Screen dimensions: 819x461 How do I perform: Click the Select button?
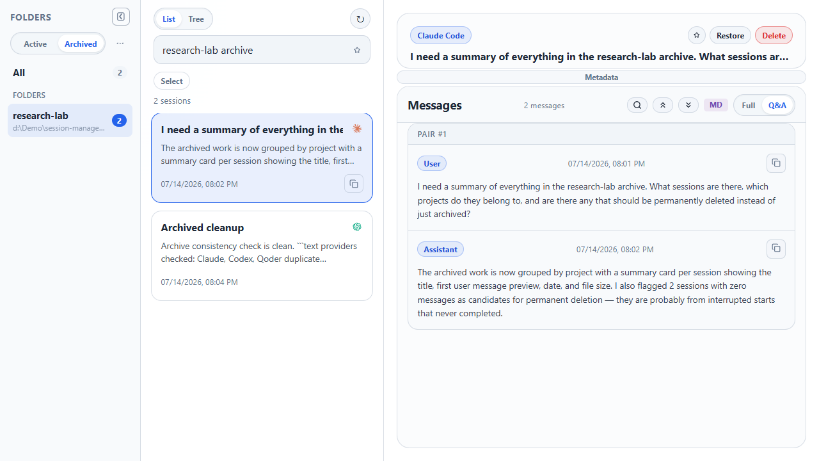[x=171, y=81]
